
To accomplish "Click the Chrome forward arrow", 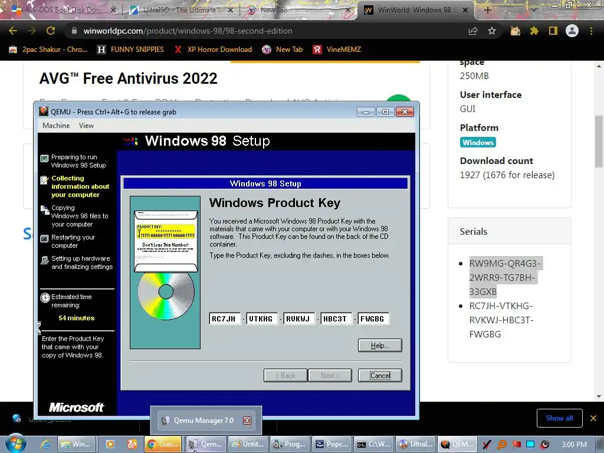I will click(32, 31).
